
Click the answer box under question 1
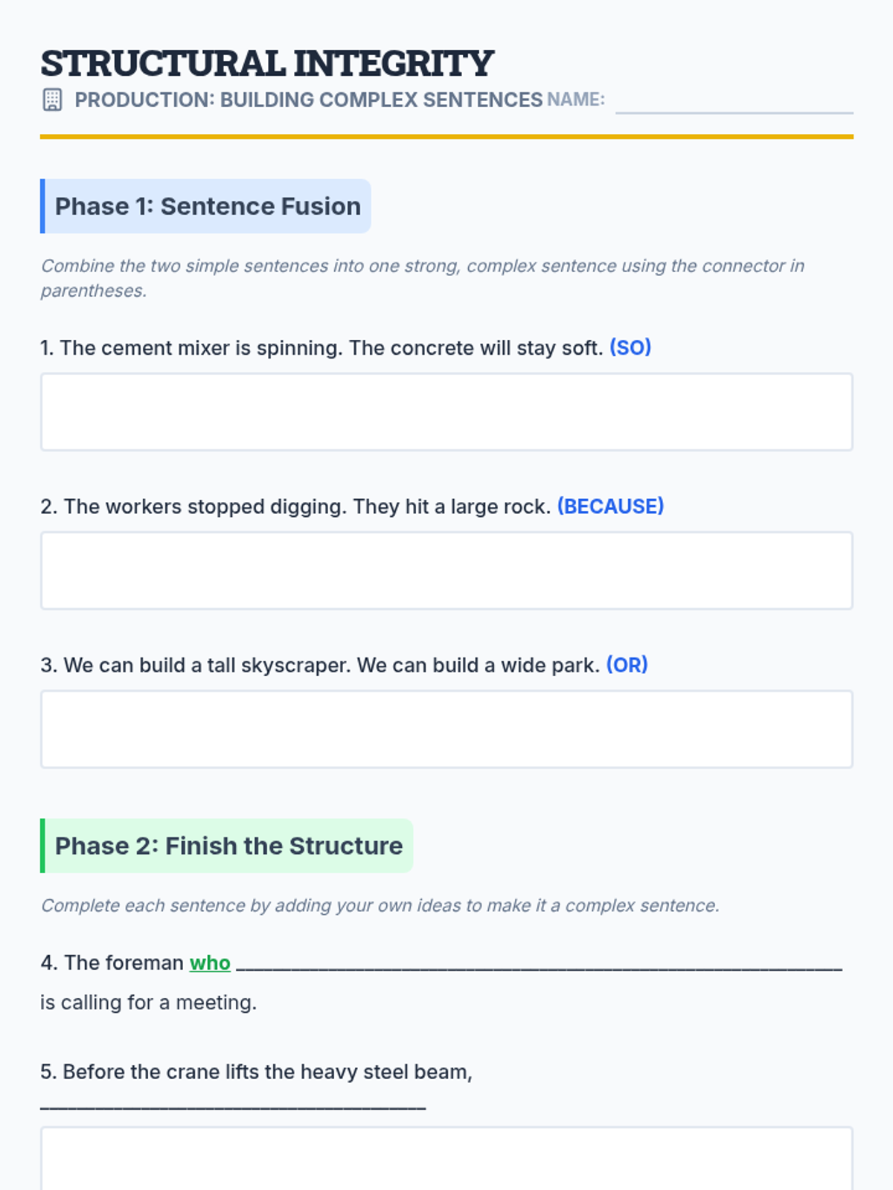point(446,412)
